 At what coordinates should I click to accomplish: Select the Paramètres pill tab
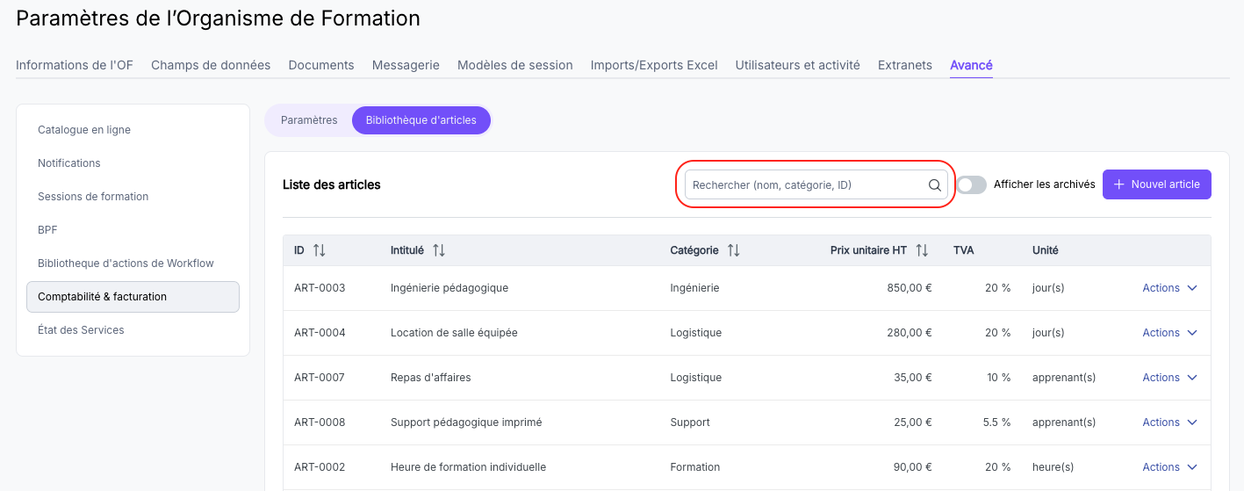309,120
